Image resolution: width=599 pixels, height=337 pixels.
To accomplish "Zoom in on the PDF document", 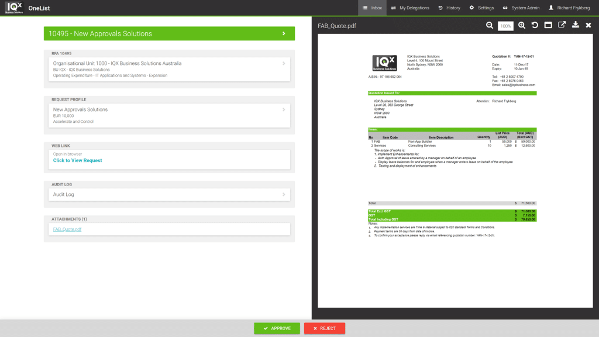I will point(521,26).
